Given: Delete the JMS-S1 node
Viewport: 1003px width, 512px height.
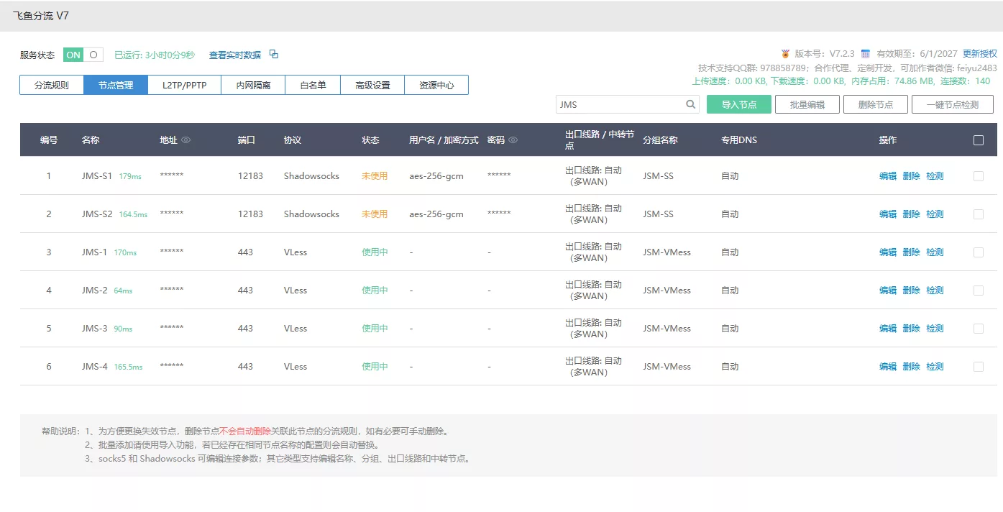Looking at the screenshot, I should (x=911, y=175).
